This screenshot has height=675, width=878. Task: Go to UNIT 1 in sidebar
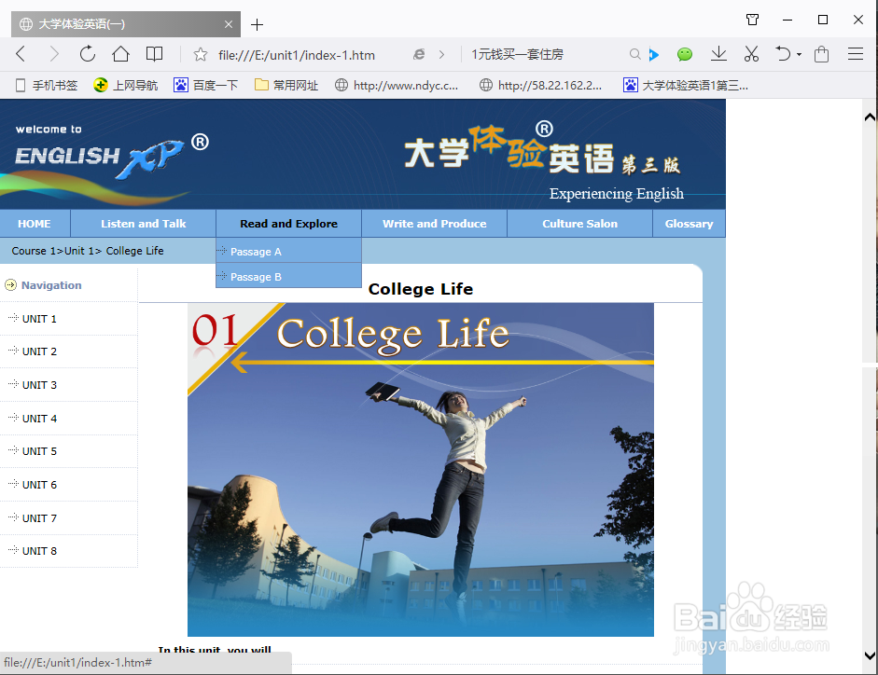point(39,319)
